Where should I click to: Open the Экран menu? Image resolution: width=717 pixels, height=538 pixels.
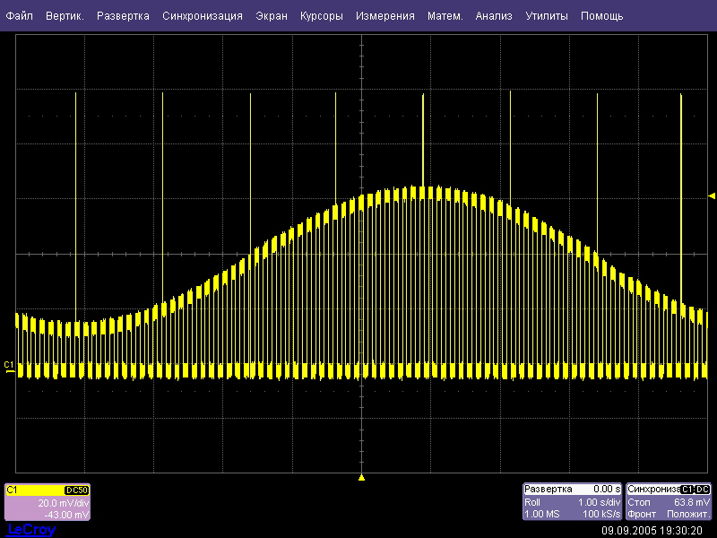pyautogui.click(x=272, y=16)
